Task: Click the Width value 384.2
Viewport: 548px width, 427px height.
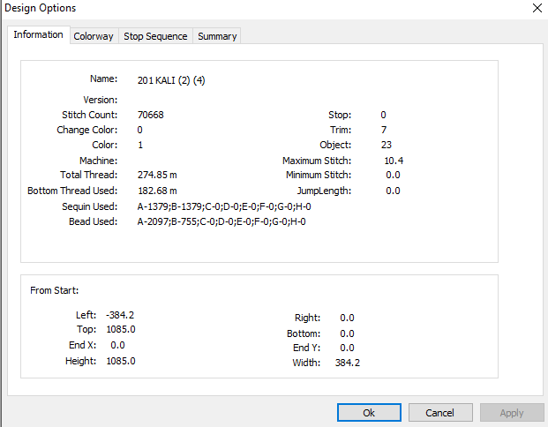Action: [348, 363]
